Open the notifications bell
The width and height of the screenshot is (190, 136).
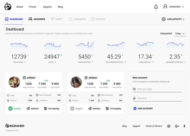(x=156, y=7)
